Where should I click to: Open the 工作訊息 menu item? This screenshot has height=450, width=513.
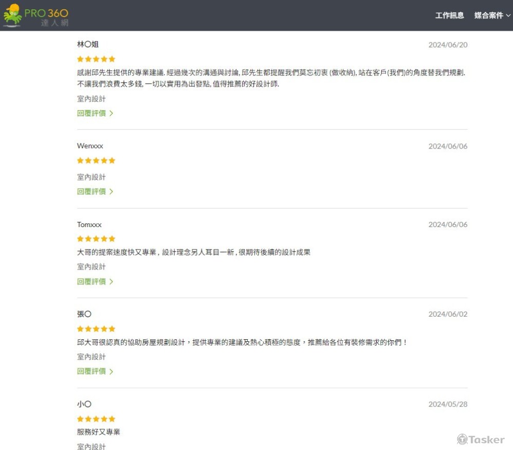click(x=449, y=15)
